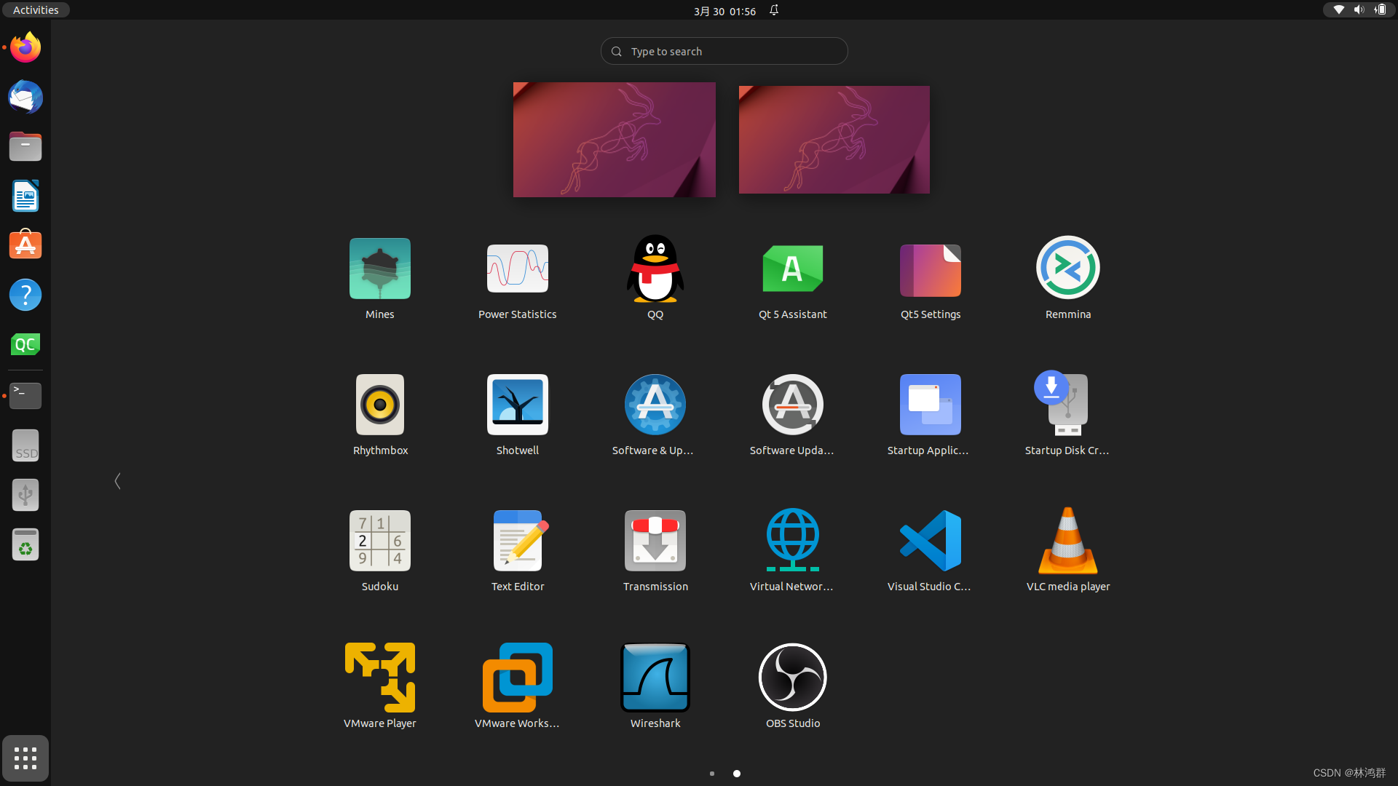Open the SSD drive in the dock

[x=25, y=445]
